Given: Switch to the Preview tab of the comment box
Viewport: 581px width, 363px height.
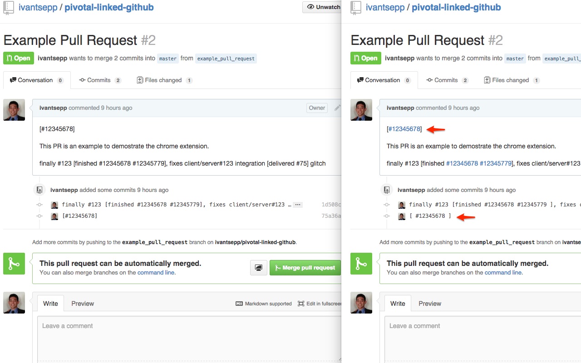Looking at the screenshot, I should [82, 303].
